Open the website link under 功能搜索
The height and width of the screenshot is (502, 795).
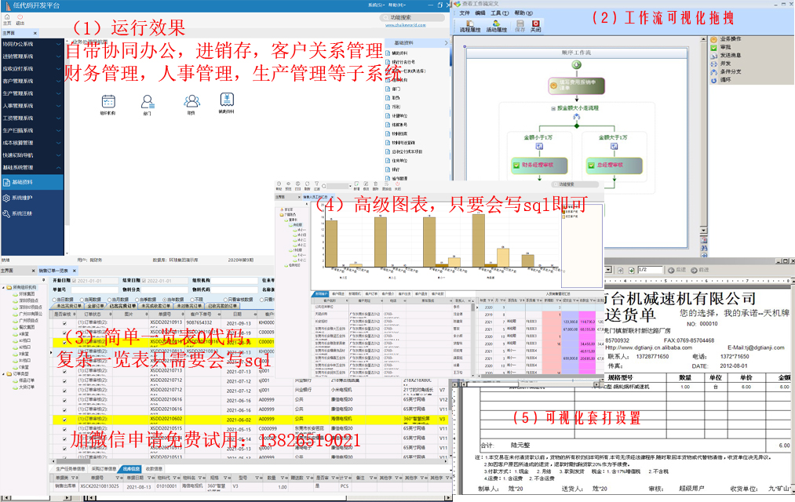(405, 25)
